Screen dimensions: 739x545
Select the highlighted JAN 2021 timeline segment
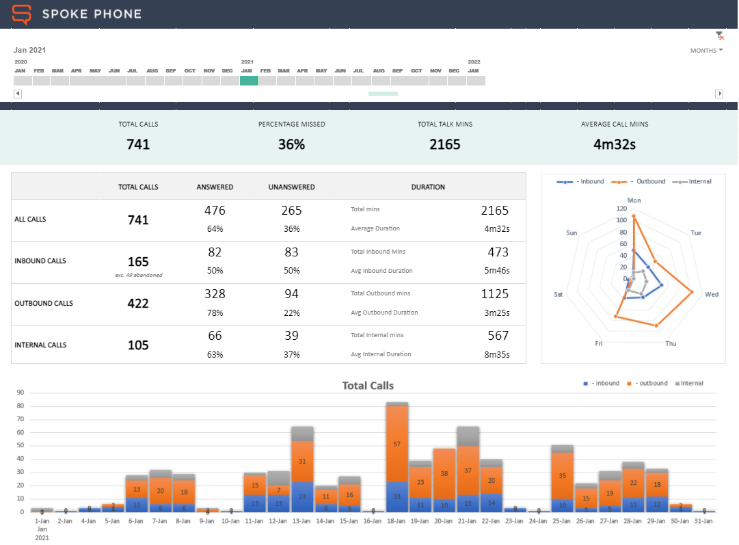[x=249, y=81]
